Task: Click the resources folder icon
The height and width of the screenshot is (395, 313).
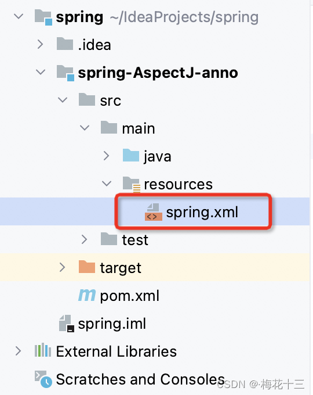Action: click(x=131, y=184)
